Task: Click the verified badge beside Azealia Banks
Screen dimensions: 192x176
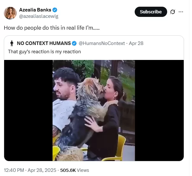Action: pyautogui.click(x=55, y=10)
